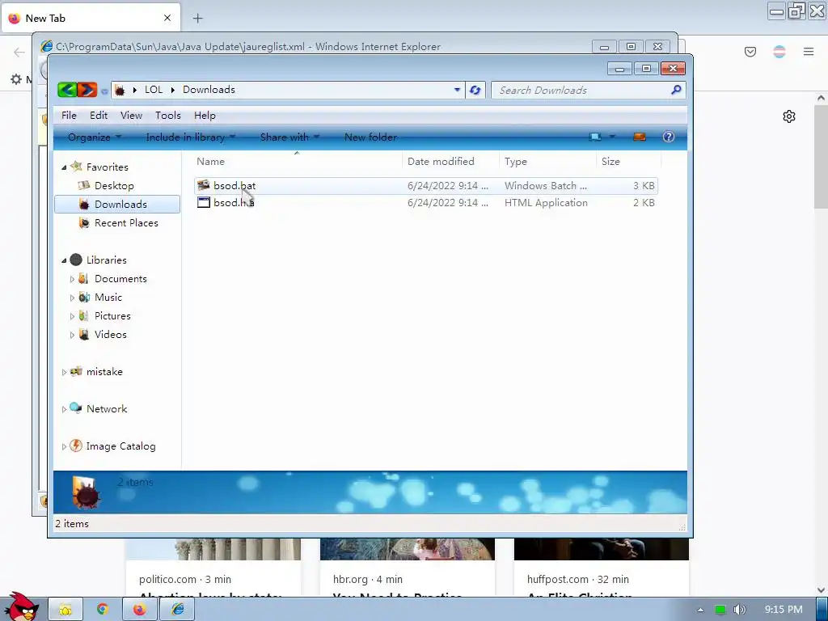This screenshot has width=828, height=621.
Task: Click the 9:15 PM taskbar clock
Action: pyautogui.click(x=784, y=610)
